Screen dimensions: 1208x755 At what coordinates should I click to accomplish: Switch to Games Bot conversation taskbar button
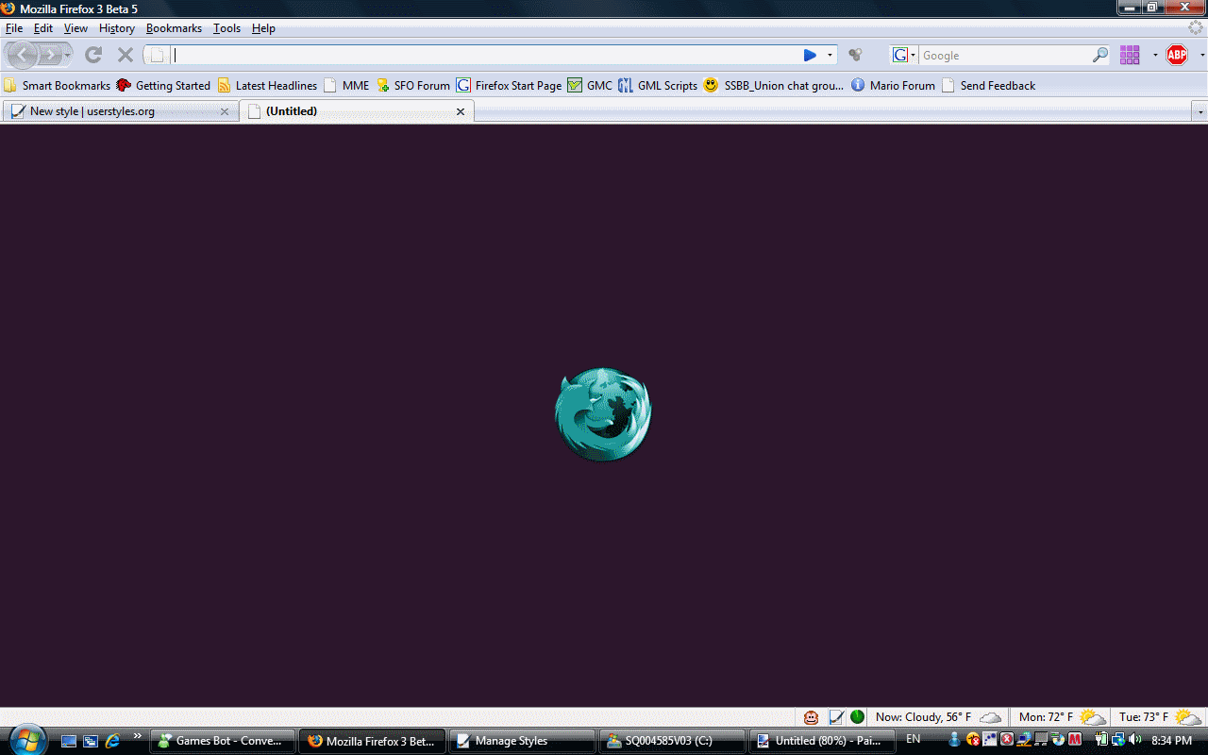[223, 741]
